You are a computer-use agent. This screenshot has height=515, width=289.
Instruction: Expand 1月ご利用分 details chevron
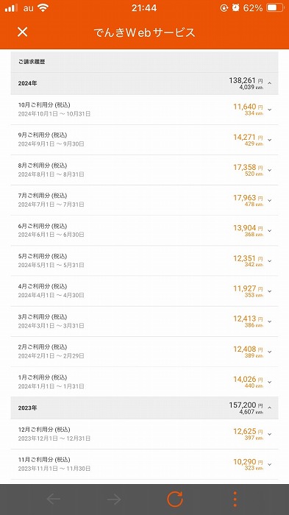270,382
